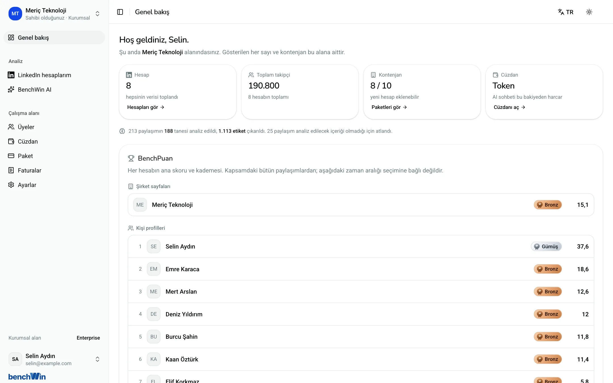The width and height of the screenshot is (613, 383).
Task: Click the MT workspace avatar
Action: point(15,14)
